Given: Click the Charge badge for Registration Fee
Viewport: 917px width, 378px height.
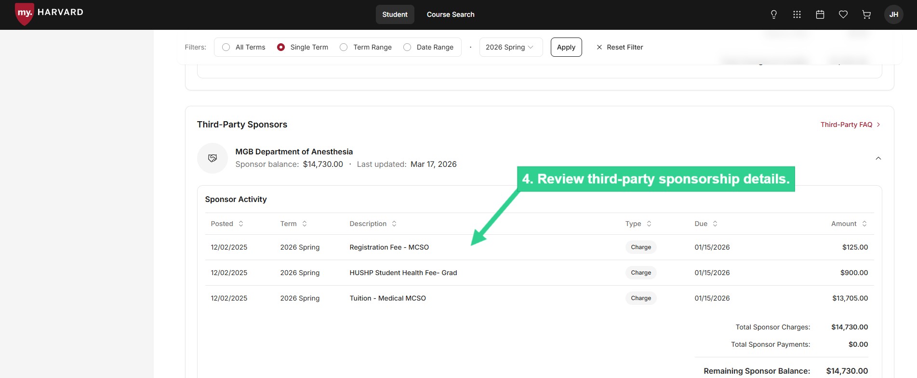Looking at the screenshot, I should [641, 247].
